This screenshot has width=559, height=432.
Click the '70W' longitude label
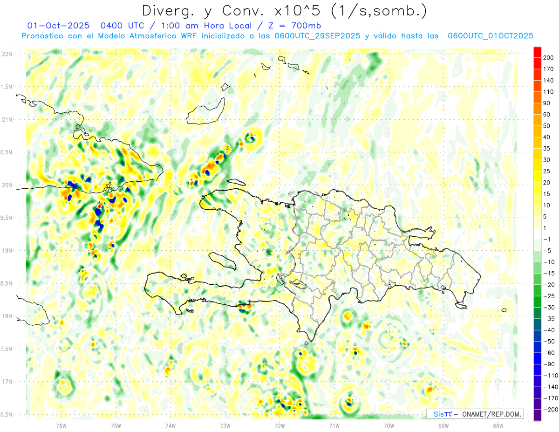[x=389, y=425]
